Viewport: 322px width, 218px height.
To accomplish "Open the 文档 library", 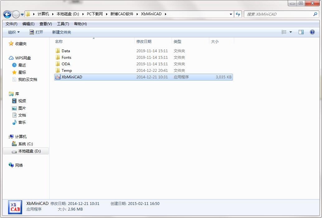I will (x=22, y=115).
